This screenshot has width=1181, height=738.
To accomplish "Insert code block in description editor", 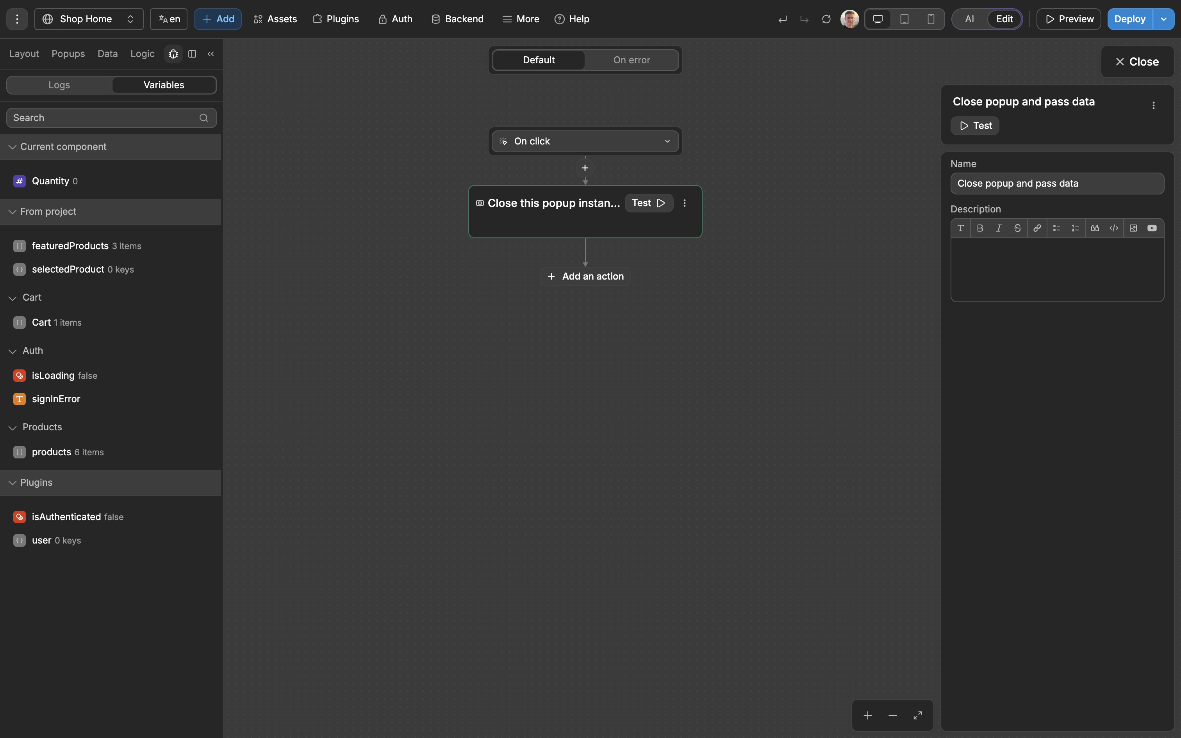I will 1114,228.
